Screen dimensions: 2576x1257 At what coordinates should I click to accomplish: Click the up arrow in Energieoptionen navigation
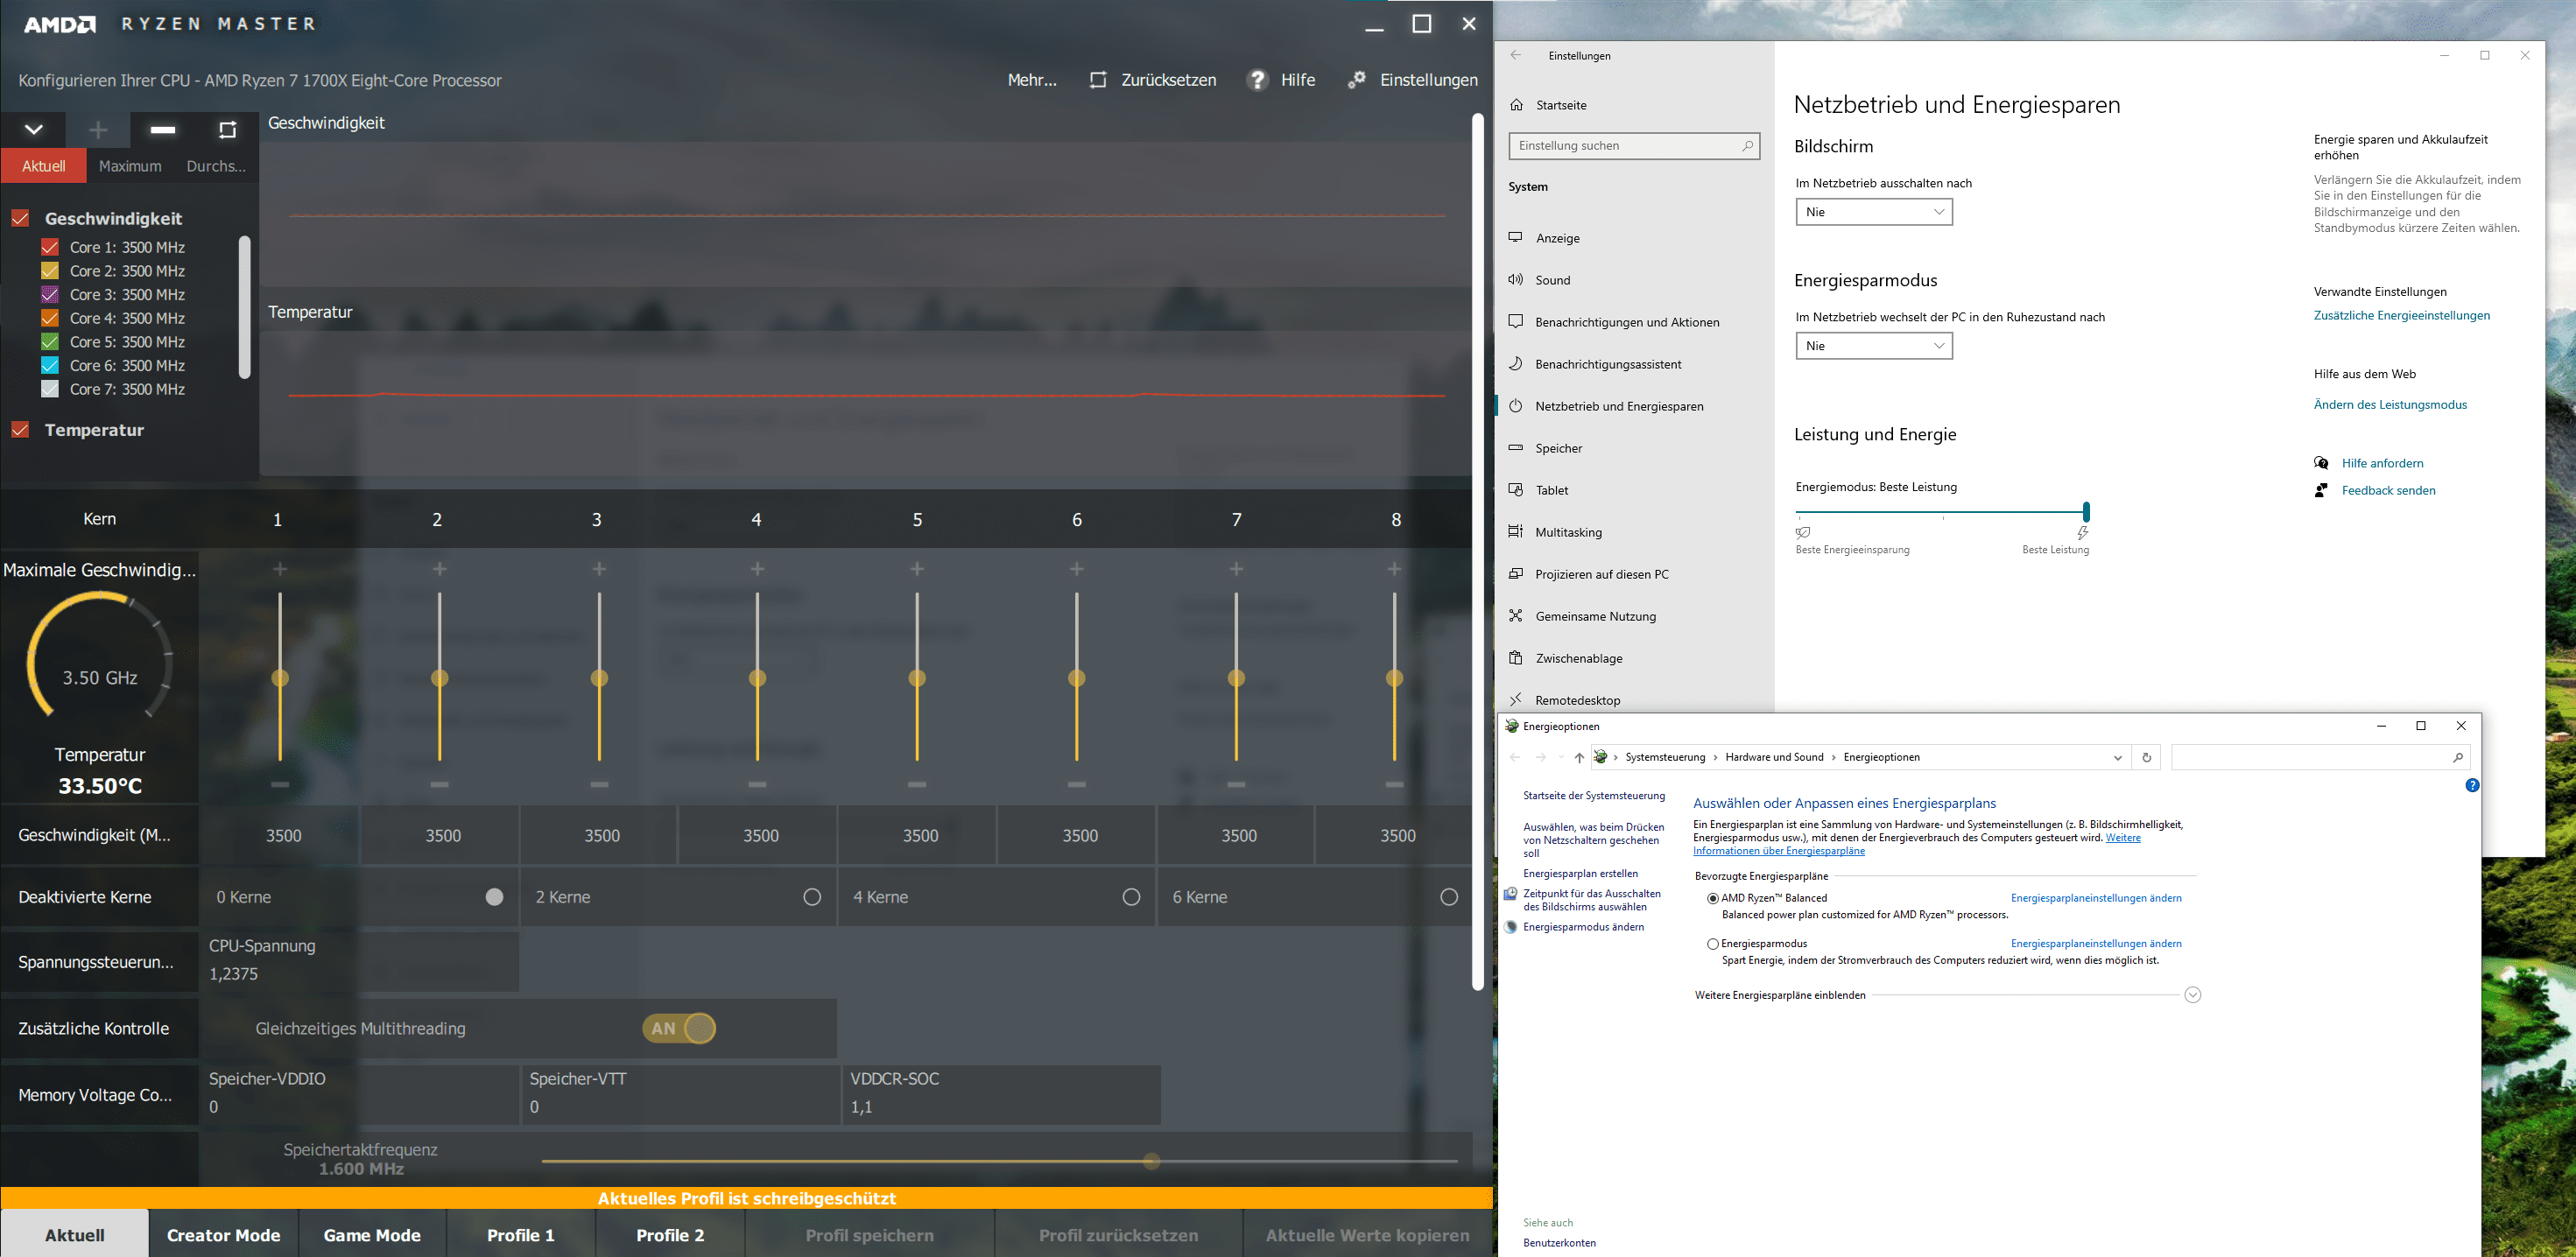(x=1579, y=757)
